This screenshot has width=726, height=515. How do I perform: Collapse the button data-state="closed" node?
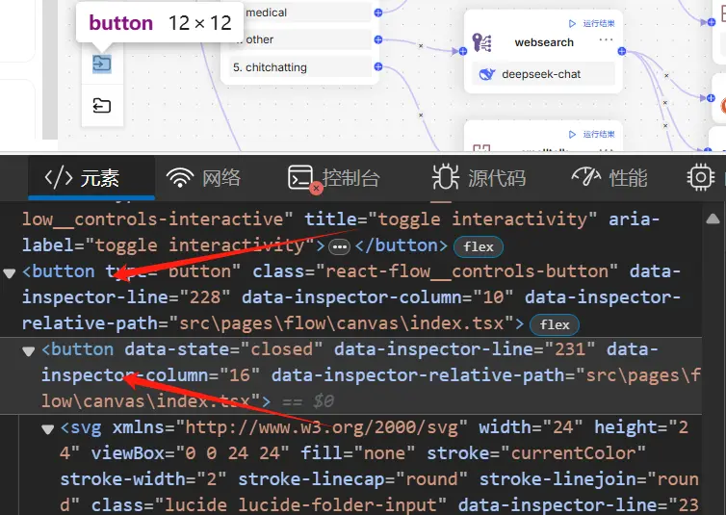29,351
